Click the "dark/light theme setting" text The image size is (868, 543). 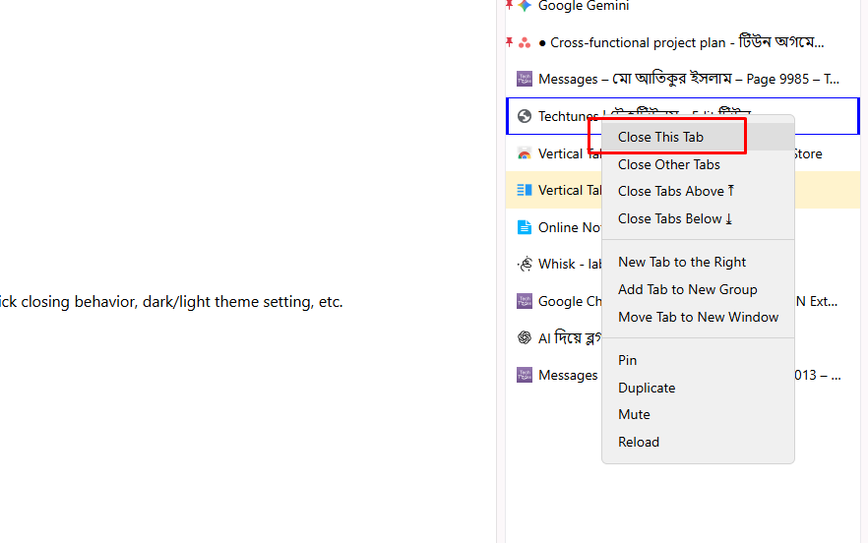click(228, 302)
